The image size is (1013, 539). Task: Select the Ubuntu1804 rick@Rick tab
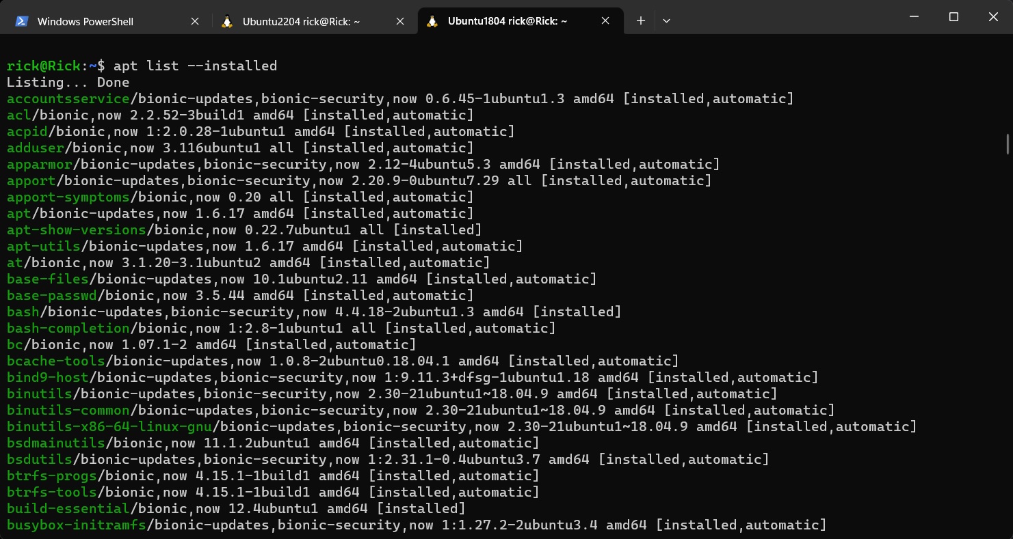520,21
